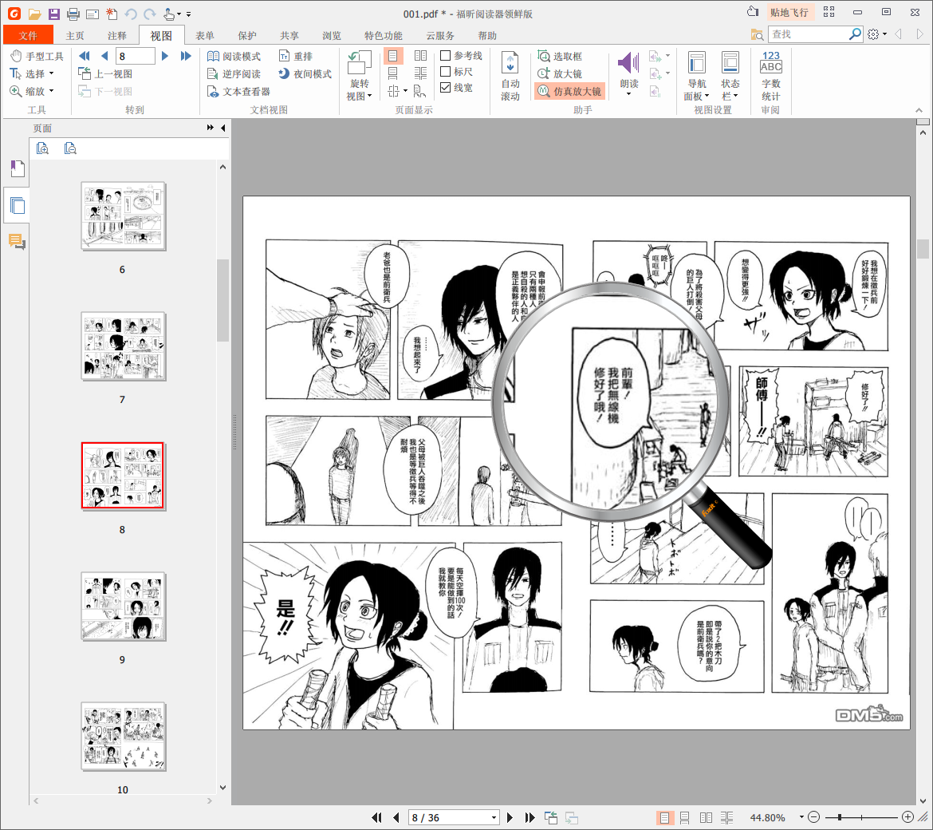The height and width of the screenshot is (830, 933).
Task: Switch to the Home (主页) tab
Action: [75, 35]
